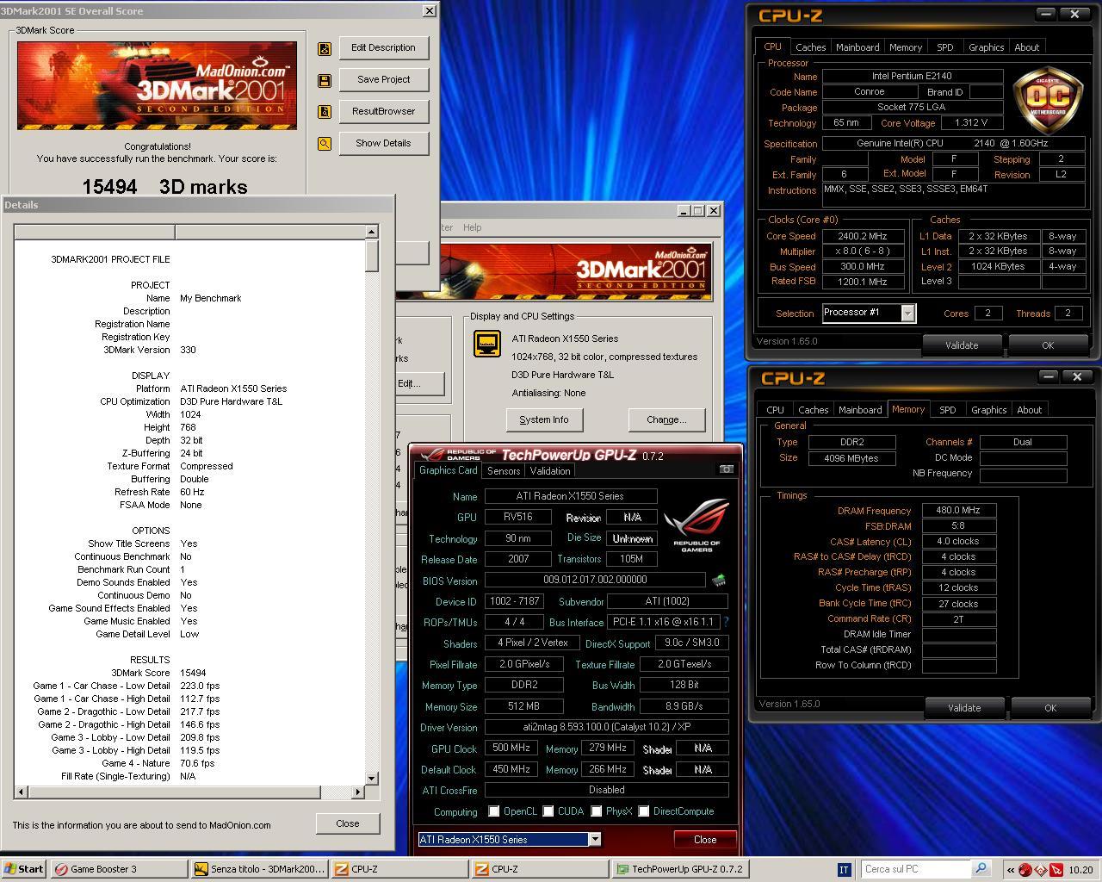The width and height of the screenshot is (1102, 882).
Task: Switch to Caches tab in upper CPU-Z
Action: [810, 47]
